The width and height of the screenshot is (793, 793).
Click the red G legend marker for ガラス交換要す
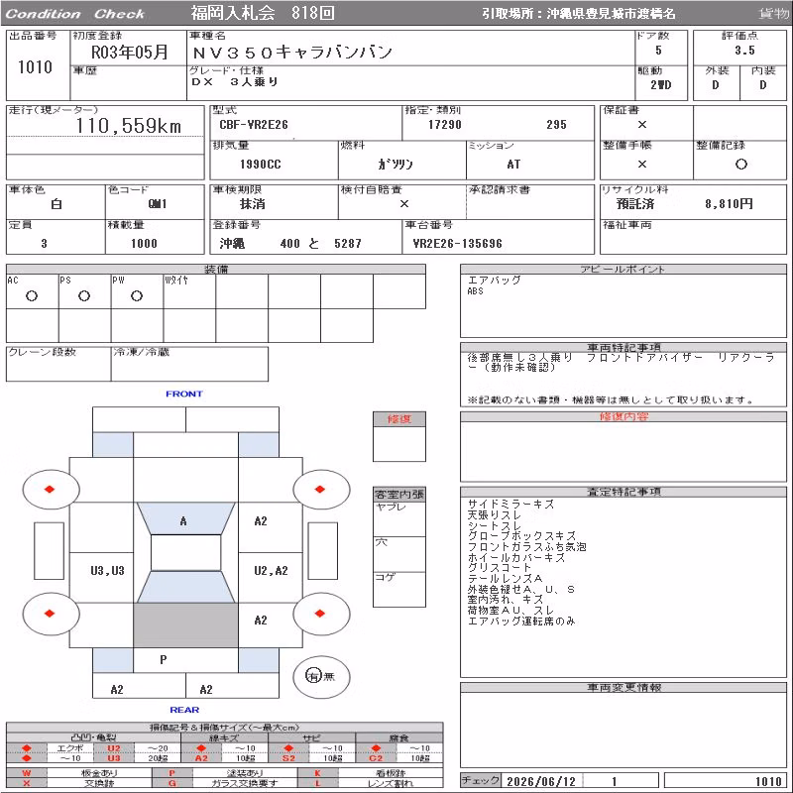(x=171, y=783)
